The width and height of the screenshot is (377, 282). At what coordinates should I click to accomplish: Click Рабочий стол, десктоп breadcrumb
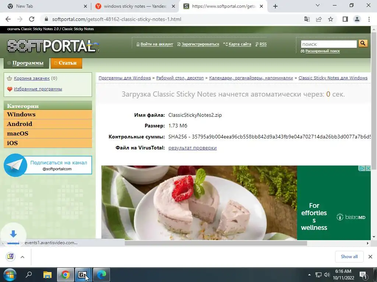[x=180, y=78]
